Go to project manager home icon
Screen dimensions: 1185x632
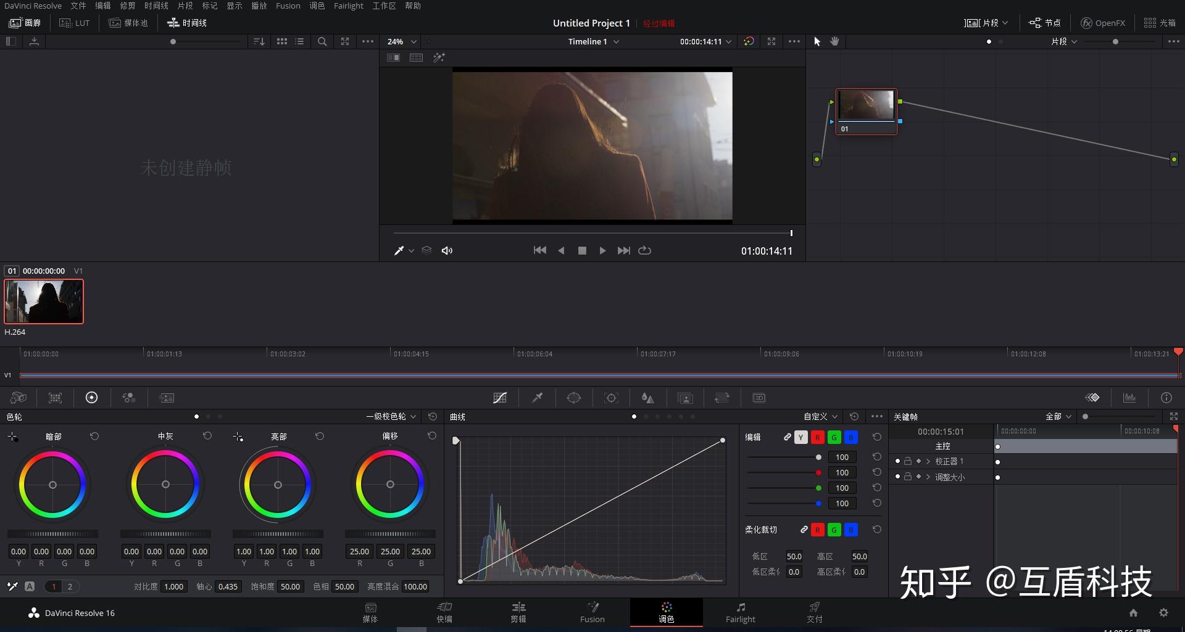[1133, 613]
